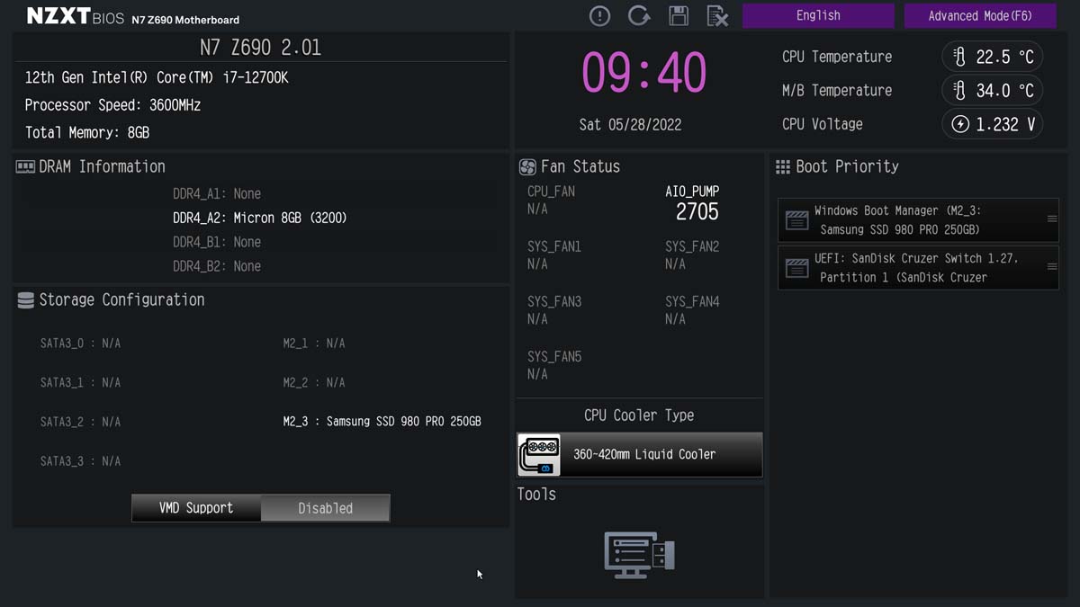Click the M2_2 : N/A entry
Screen dimensions: 1080x607
tap(314, 383)
